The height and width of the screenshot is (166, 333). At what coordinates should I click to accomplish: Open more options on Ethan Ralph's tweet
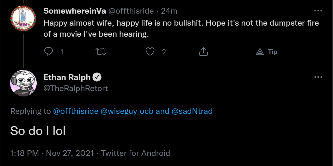[318, 77]
